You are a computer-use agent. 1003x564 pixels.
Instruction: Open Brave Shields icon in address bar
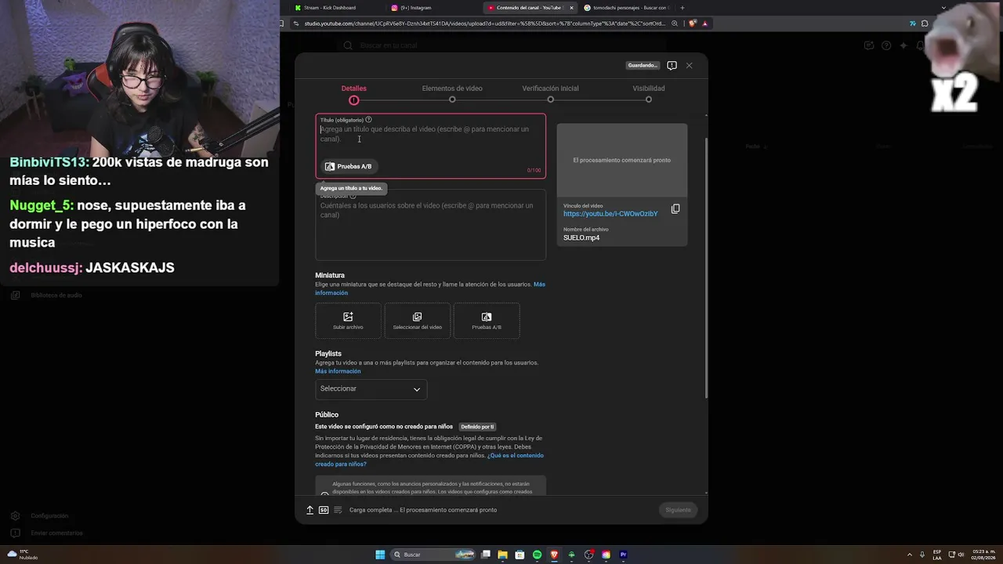693,23
